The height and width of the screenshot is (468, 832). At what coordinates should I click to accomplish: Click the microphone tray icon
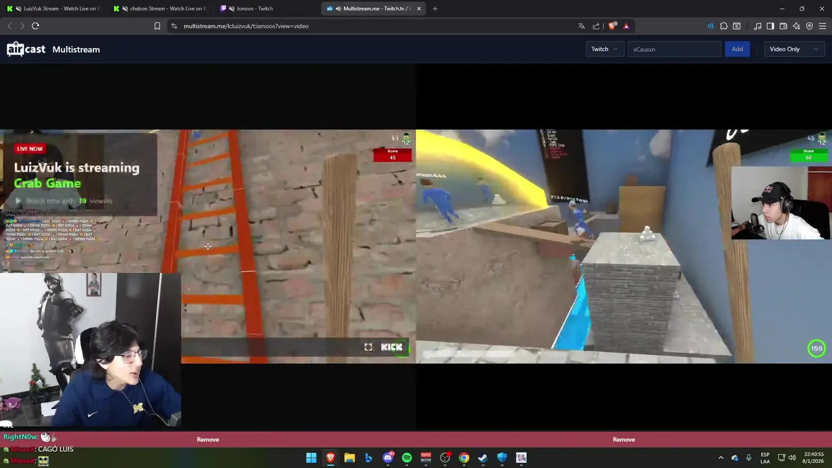[749, 458]
